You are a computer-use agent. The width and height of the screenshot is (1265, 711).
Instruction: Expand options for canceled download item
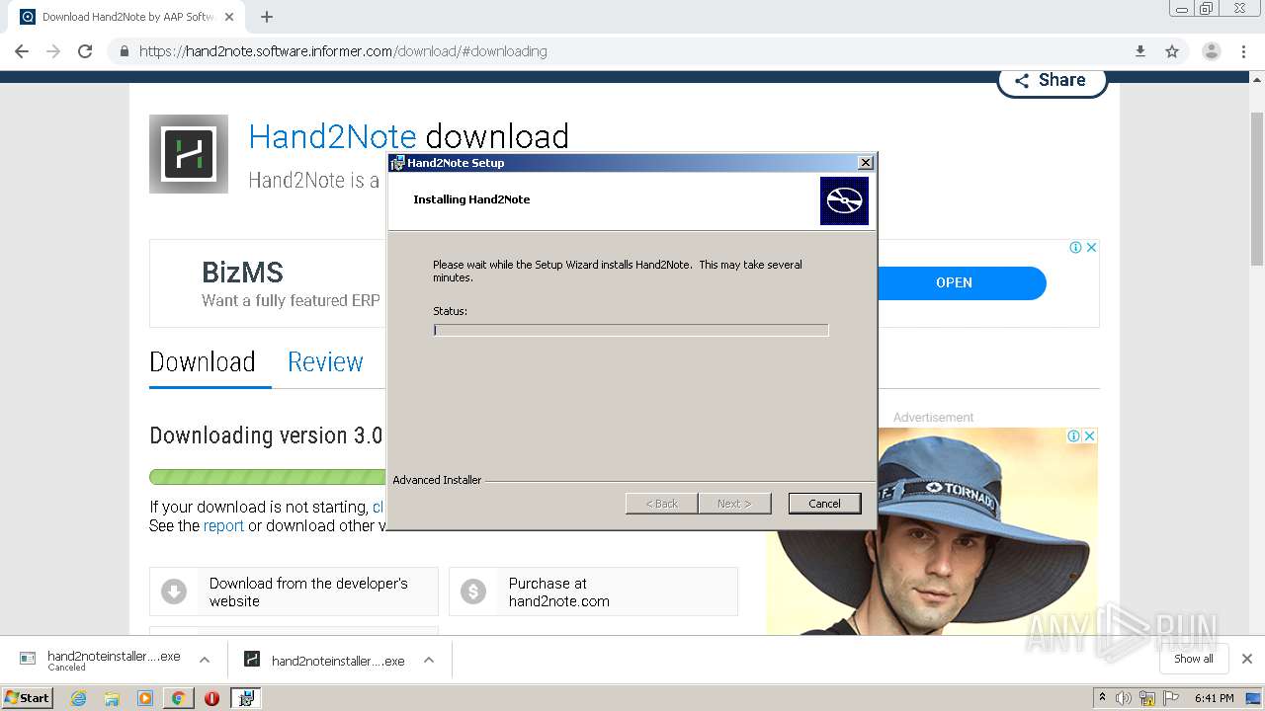click(x=205, y=660)
